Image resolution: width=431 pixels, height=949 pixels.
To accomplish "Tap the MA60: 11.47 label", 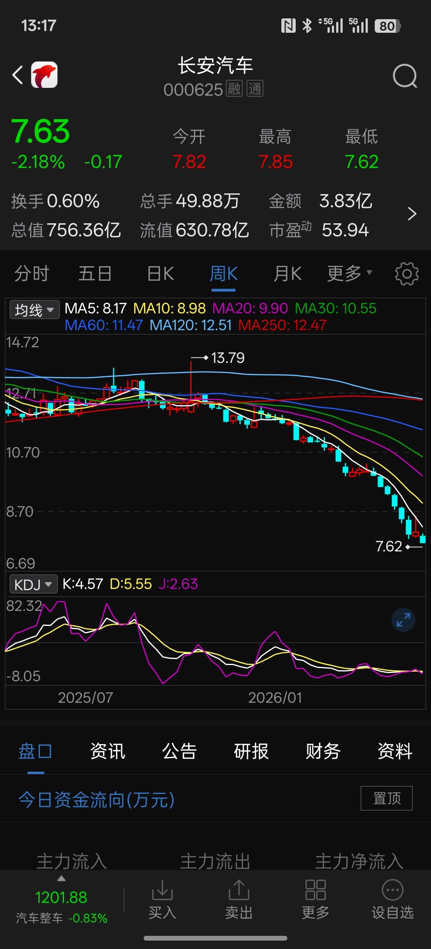I will coord(104,325).
